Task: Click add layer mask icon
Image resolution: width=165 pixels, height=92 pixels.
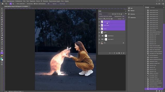Action: (x=114, y=53)
